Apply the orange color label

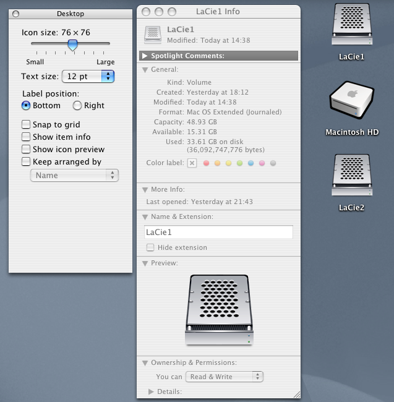[217, 163]
